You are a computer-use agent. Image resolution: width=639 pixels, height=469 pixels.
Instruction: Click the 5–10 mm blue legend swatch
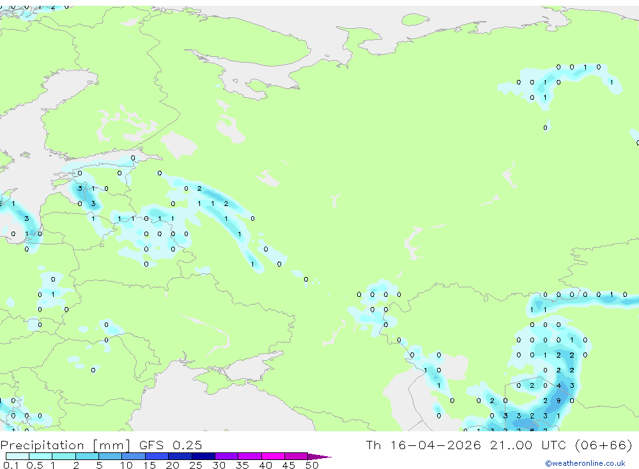pyautogui.click(x=111, y=456)
